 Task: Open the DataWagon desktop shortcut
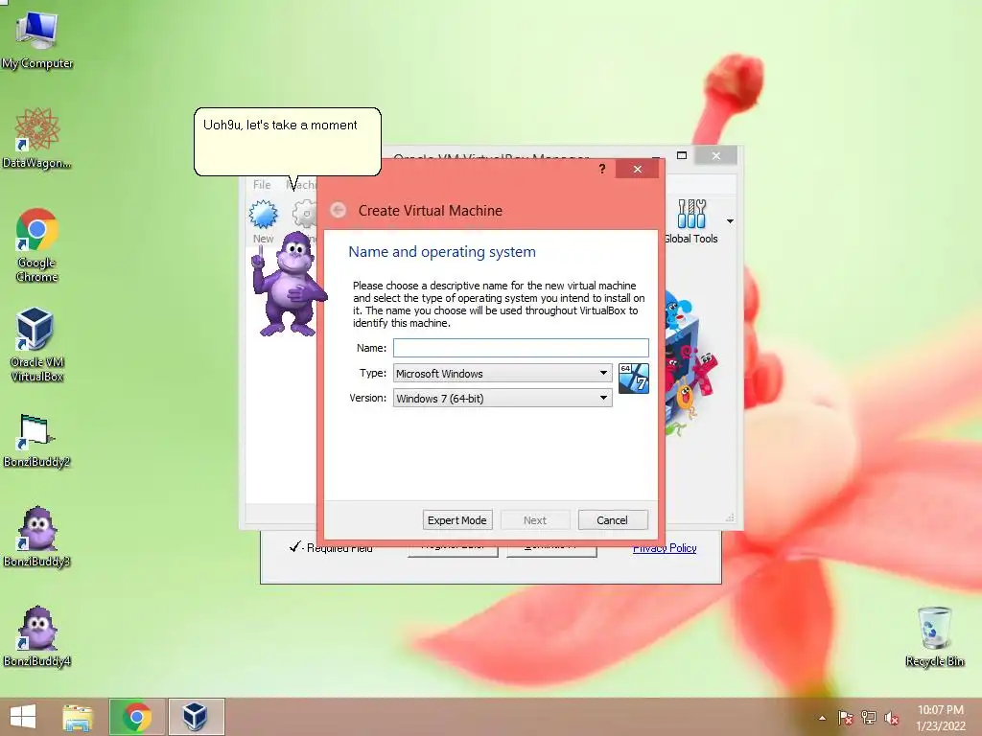coord(37,138)
